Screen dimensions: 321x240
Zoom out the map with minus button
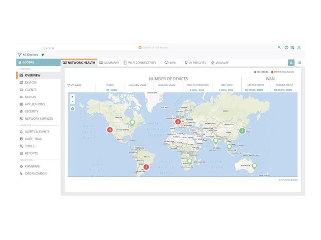(72, 101)
